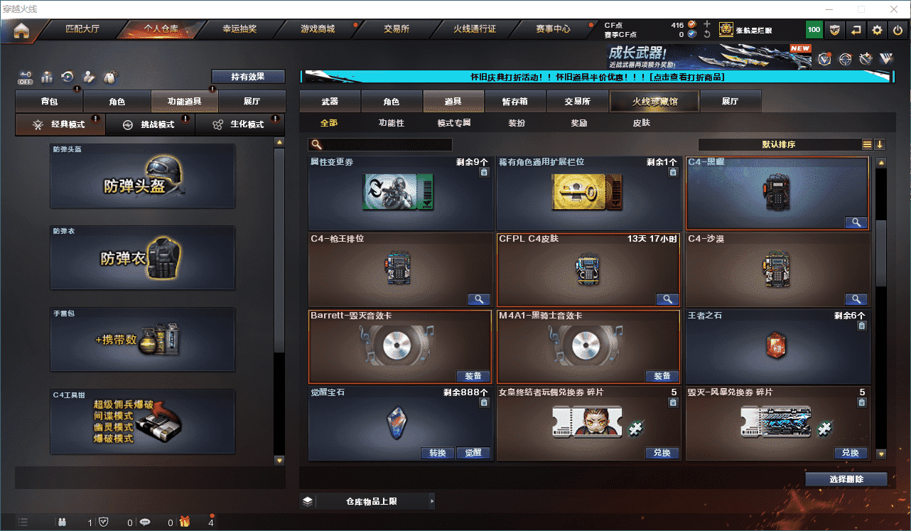Open the ranking podium icon
Screen dimensions: 911x531
coord(47,77)
